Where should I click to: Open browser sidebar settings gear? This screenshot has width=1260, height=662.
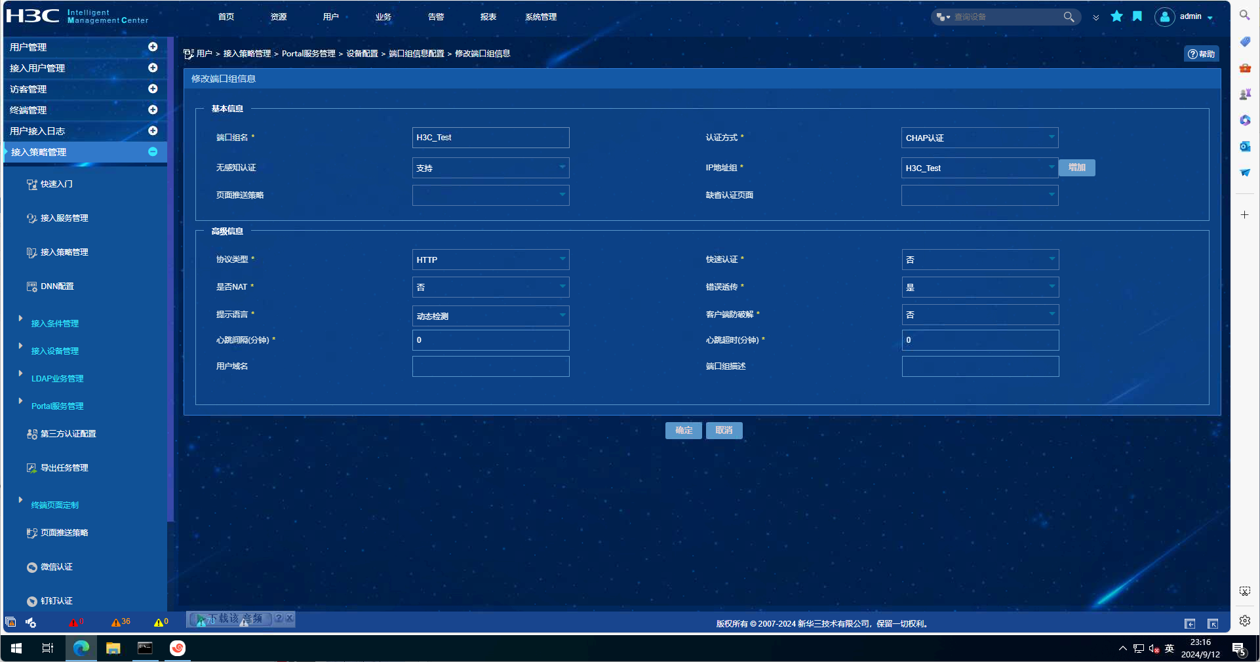pyautogui.click(x=1245, y=621)
